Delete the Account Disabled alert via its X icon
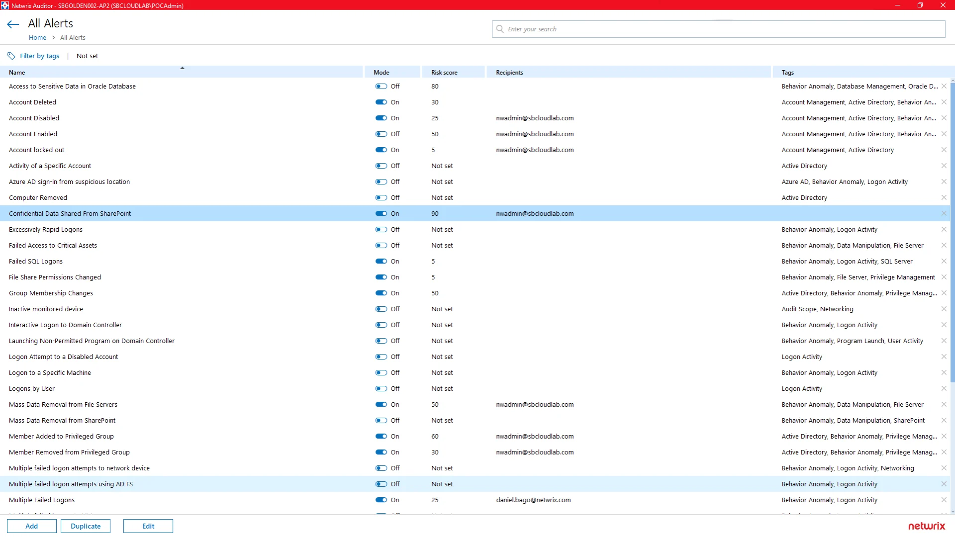The image size is (955, 537). click(944, 118)
